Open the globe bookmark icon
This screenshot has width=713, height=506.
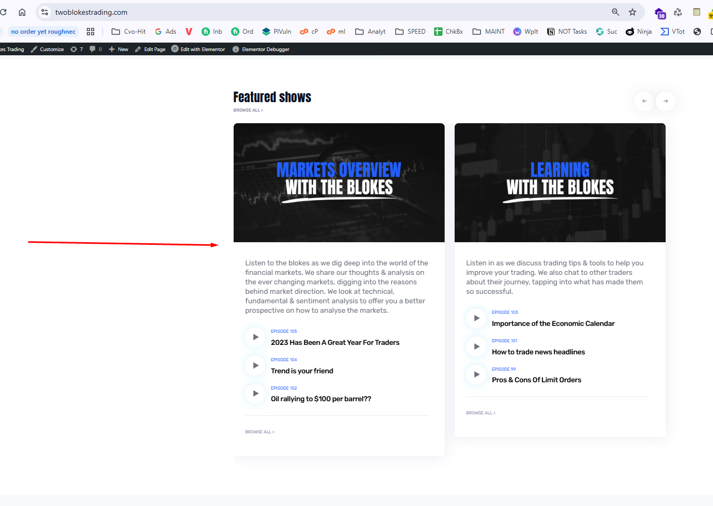click(697, 32)
